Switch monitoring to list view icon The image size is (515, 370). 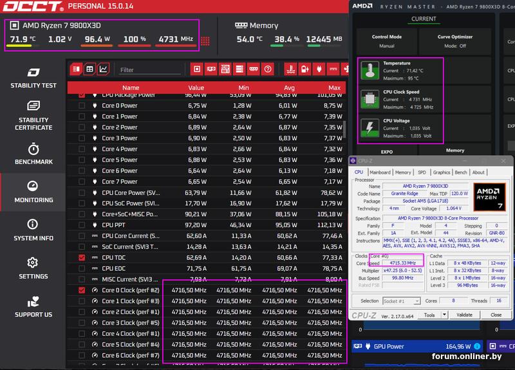(76, 69)
